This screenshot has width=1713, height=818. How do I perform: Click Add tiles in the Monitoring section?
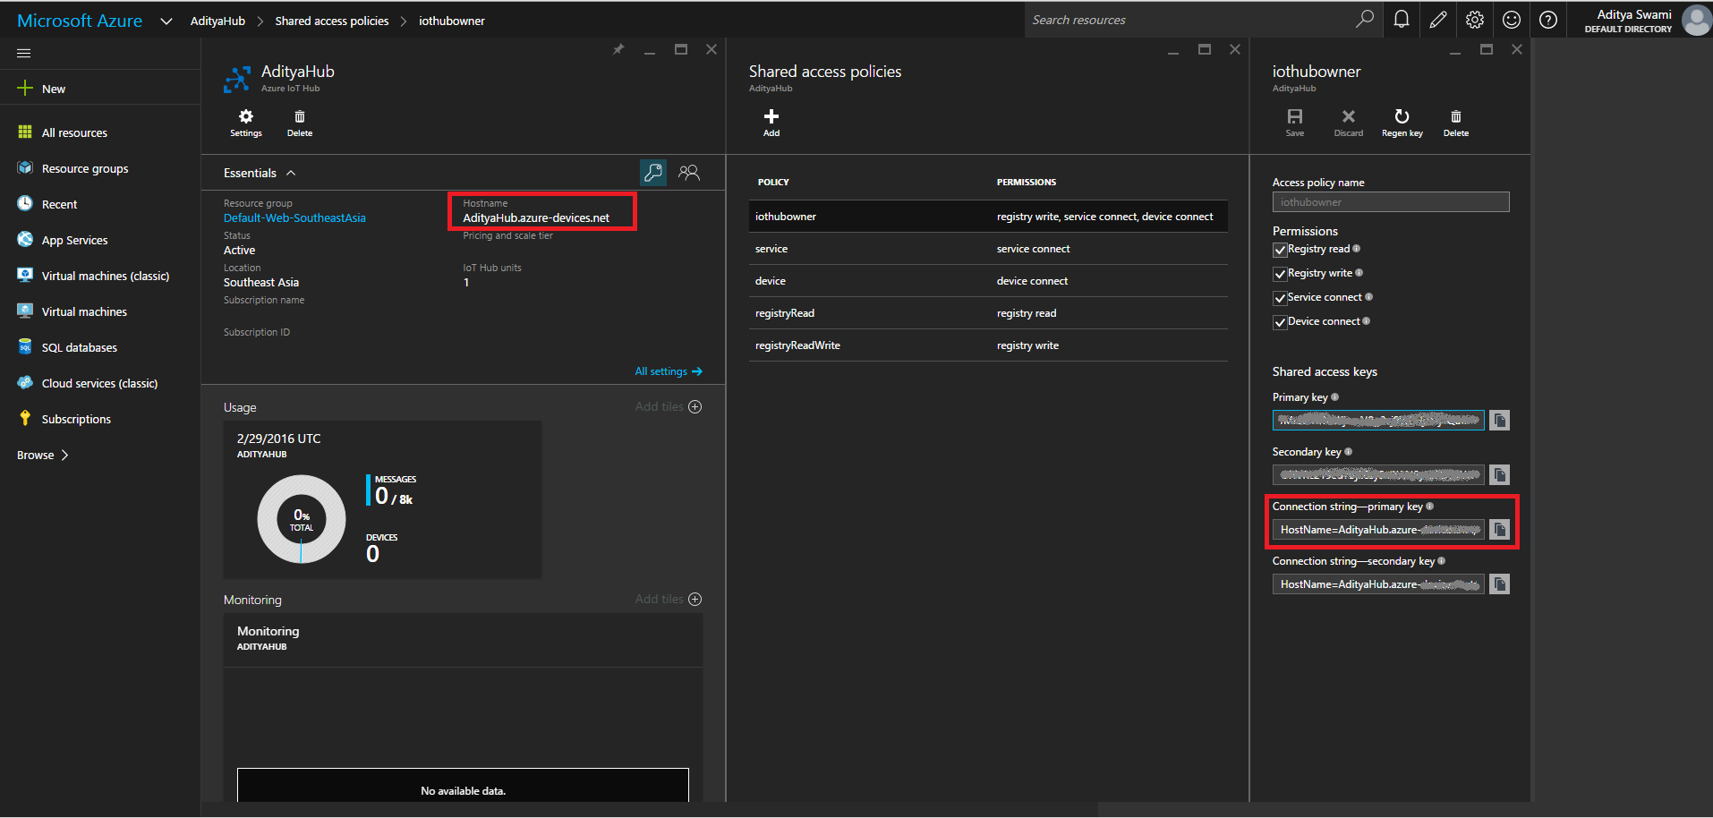pyautogui.click(x=669, y=599)
